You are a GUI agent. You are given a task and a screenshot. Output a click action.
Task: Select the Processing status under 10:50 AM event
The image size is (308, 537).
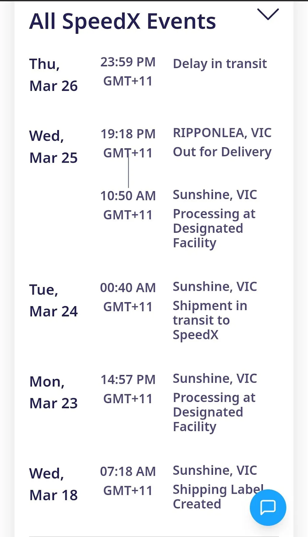point(214,228)
